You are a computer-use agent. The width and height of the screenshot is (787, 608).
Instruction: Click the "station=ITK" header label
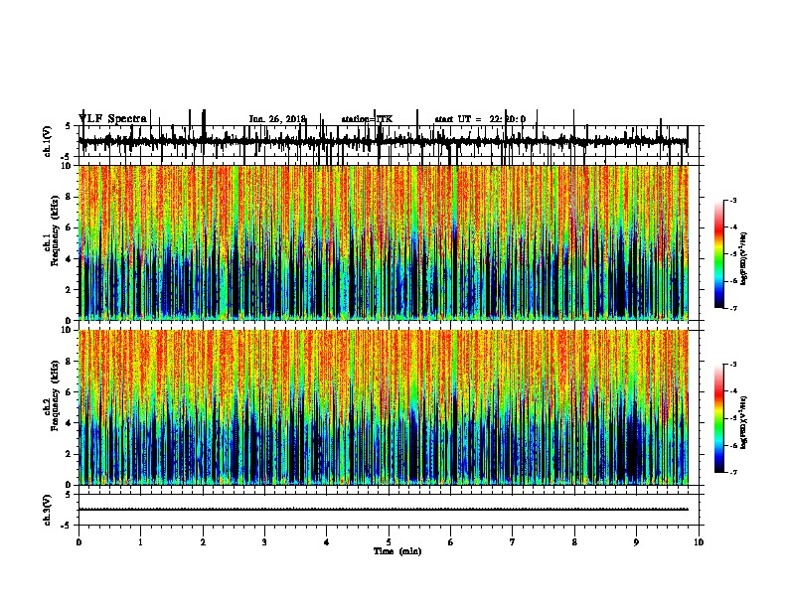(x=367, y=119)
